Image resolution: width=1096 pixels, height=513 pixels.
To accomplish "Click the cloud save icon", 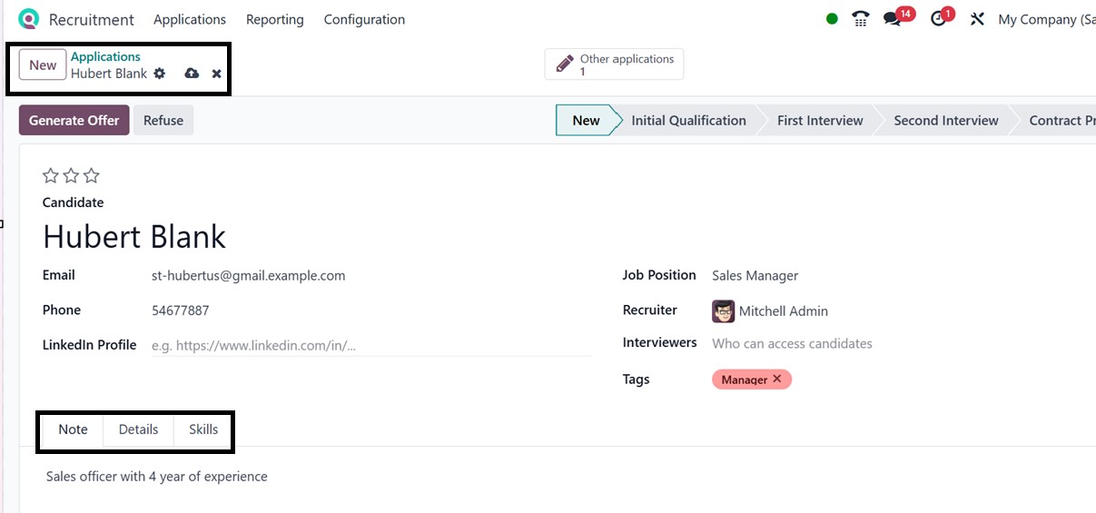I will (x=192, y=74).
